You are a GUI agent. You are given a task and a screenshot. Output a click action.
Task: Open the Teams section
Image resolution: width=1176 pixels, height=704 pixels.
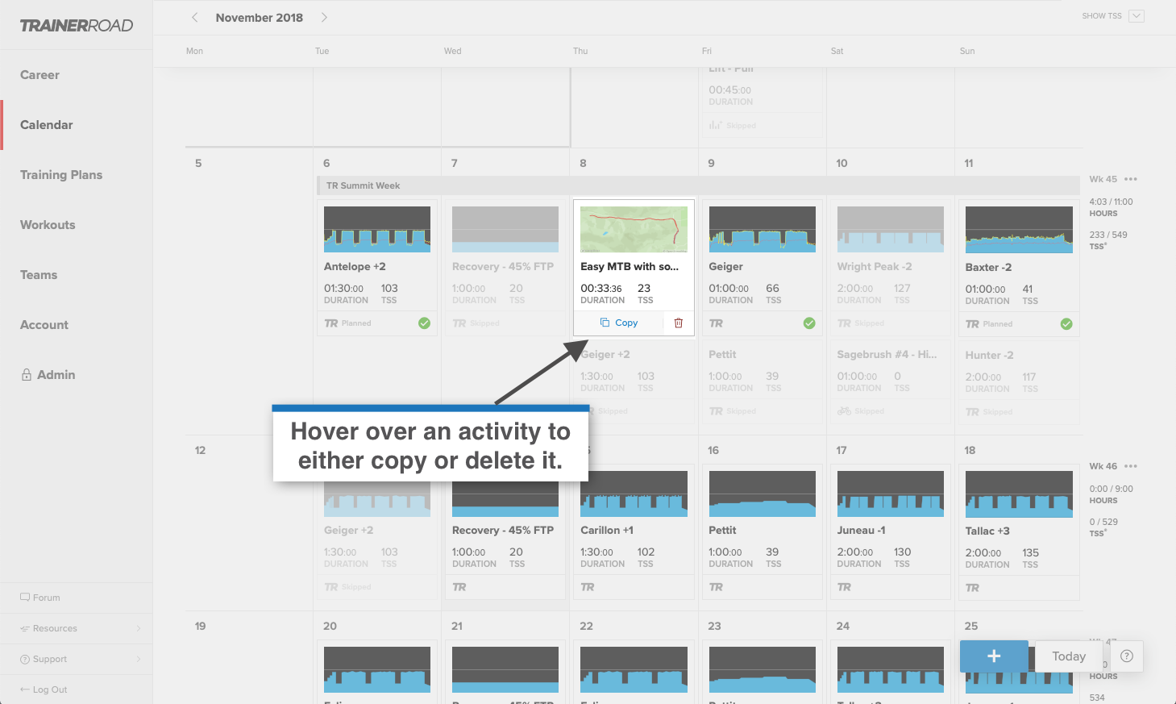39,275
